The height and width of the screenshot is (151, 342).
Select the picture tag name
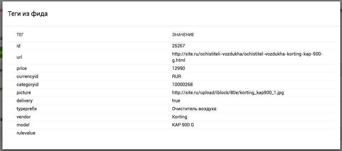point(24,93)
